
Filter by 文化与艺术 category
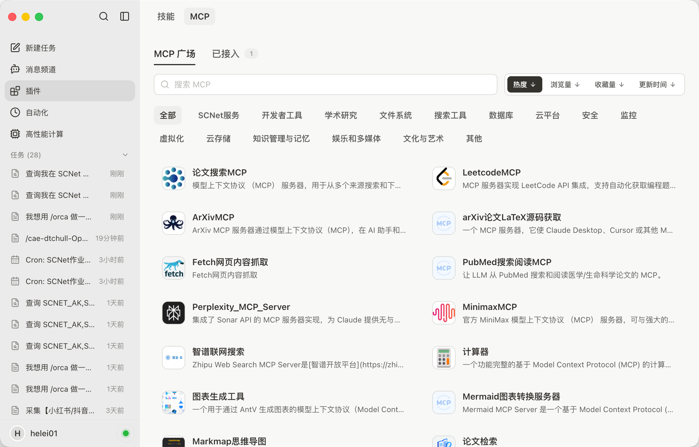[x=423, y=139]
